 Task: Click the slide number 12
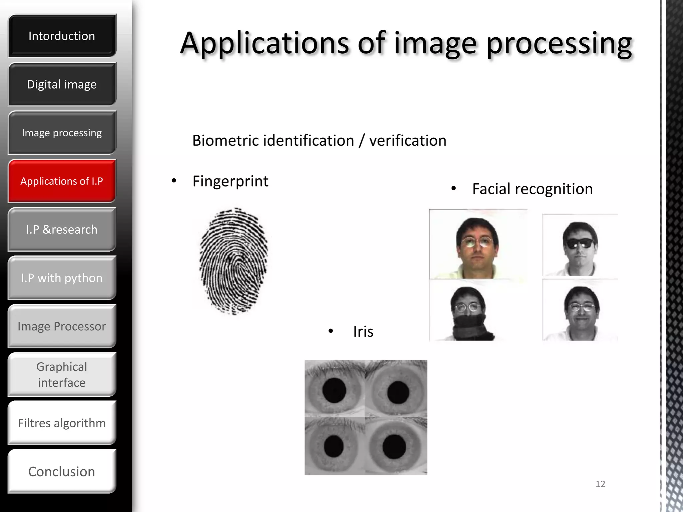600,484
